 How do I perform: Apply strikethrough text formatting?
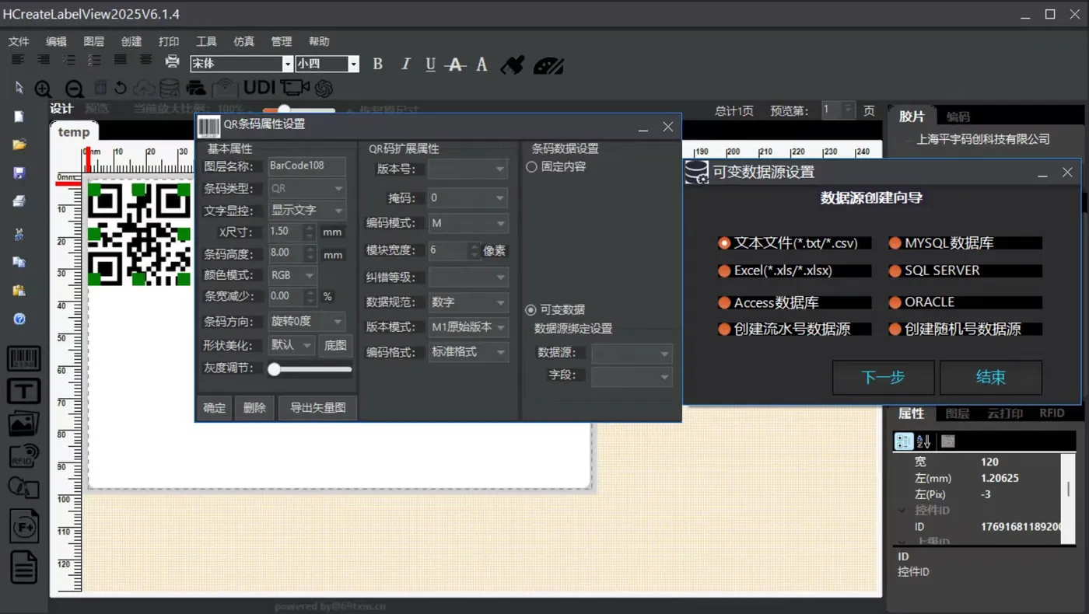point(456,65)
